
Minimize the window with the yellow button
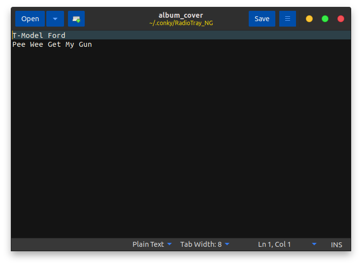click(309, 19)
